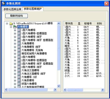Viewport: 110px width, 99px height.
Task: Select table row 18 with Q215 material
Action: tap(84, 74)
